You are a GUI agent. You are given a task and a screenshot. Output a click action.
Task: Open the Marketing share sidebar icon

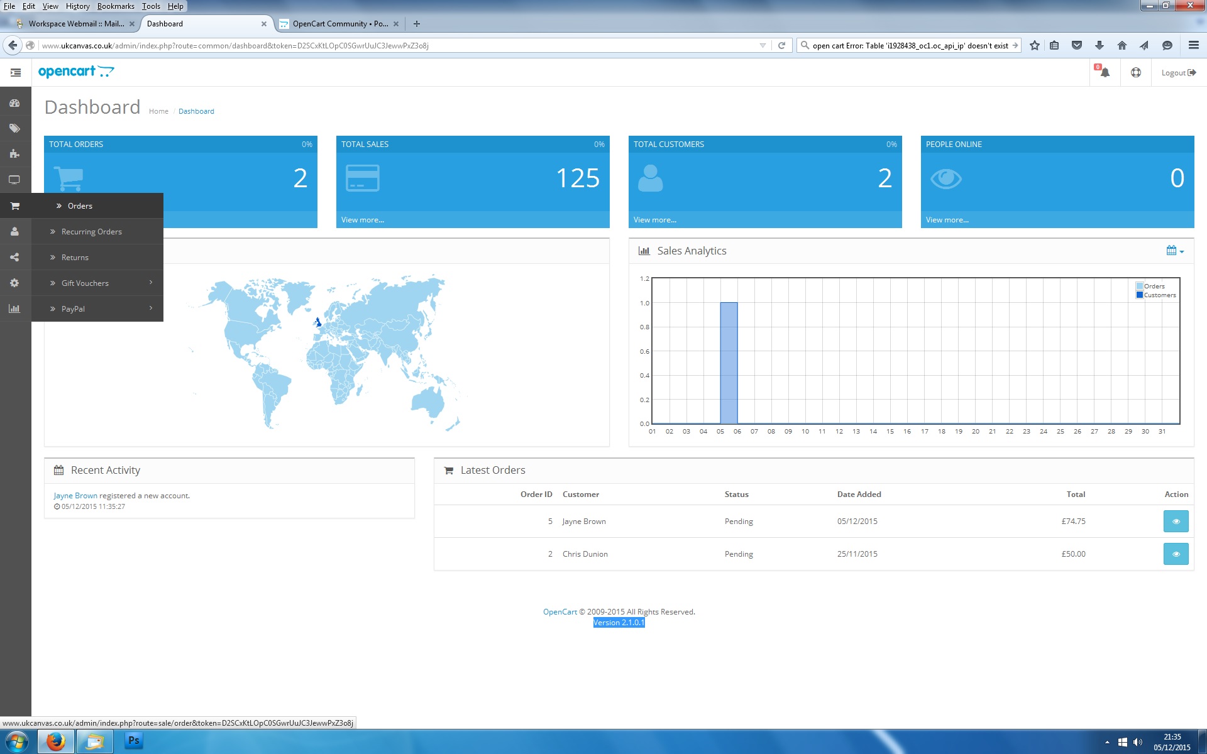point(14,257)
